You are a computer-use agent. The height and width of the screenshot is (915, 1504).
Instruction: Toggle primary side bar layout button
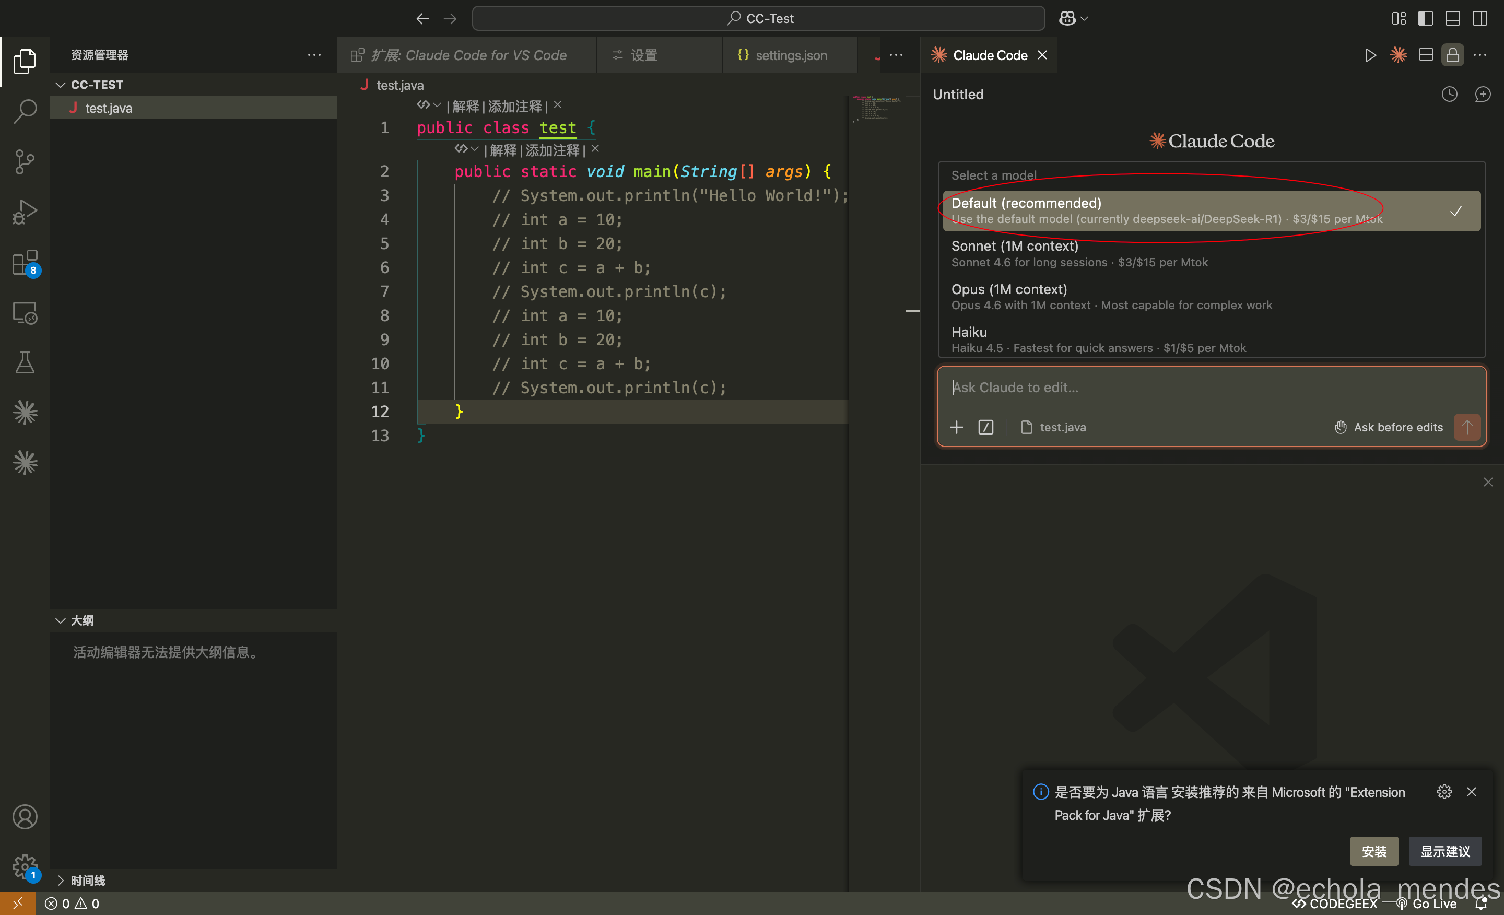click(1425, 18)
